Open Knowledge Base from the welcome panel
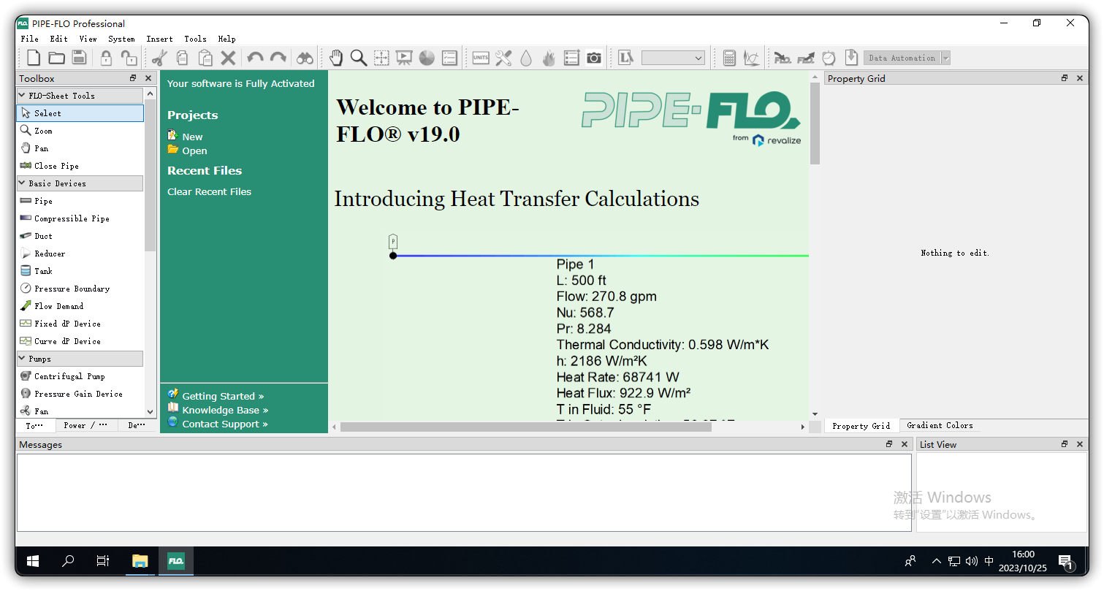Image resolution: width=1104 pixels, height=591 pixels. (x=220, y=410)
